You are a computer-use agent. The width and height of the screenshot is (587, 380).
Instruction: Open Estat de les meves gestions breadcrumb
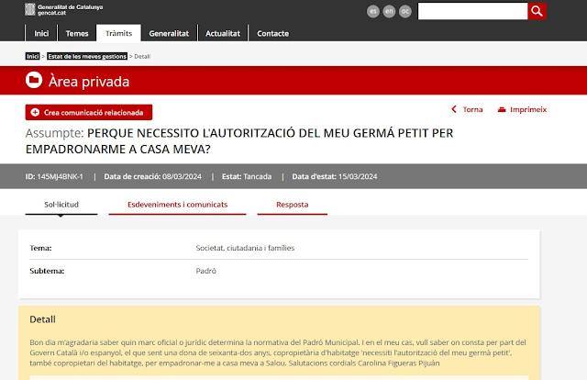(87, 56)
